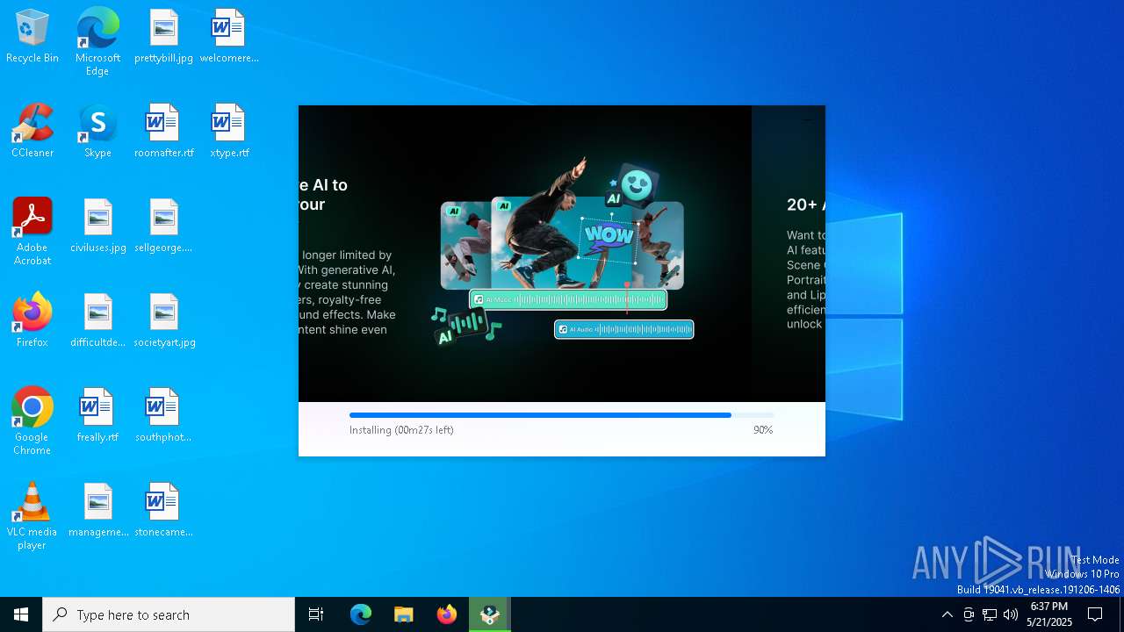
Task: Open the Recycle Bin desktop icon
Action: click(x=32, y=36)
